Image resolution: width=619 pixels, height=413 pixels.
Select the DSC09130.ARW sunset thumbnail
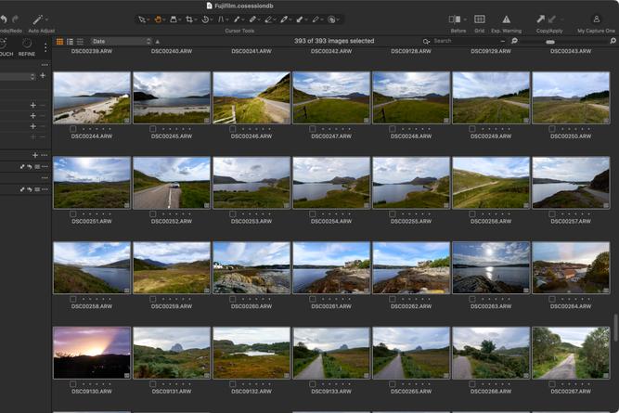pyautogui.click(x=92, y=352)
